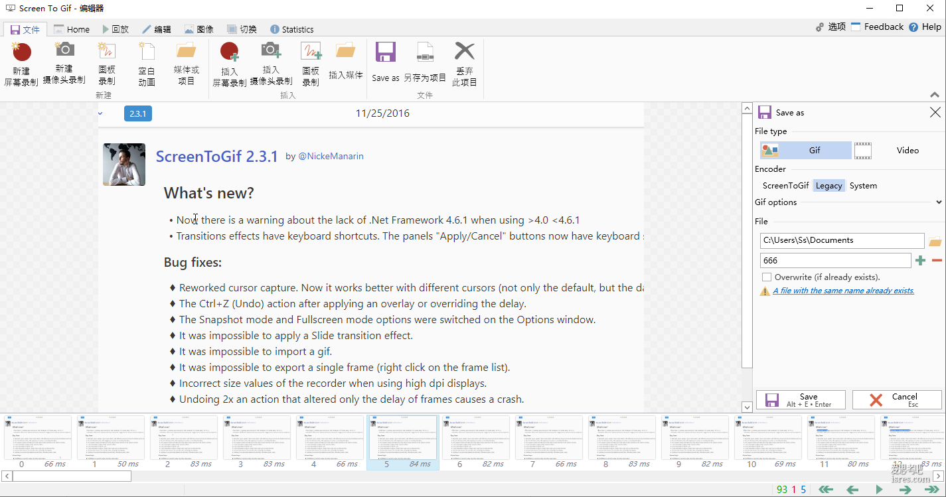Discard this project (丢弃此项目)
This screenshot has height=497, width=946.
[x=465, y=64]
